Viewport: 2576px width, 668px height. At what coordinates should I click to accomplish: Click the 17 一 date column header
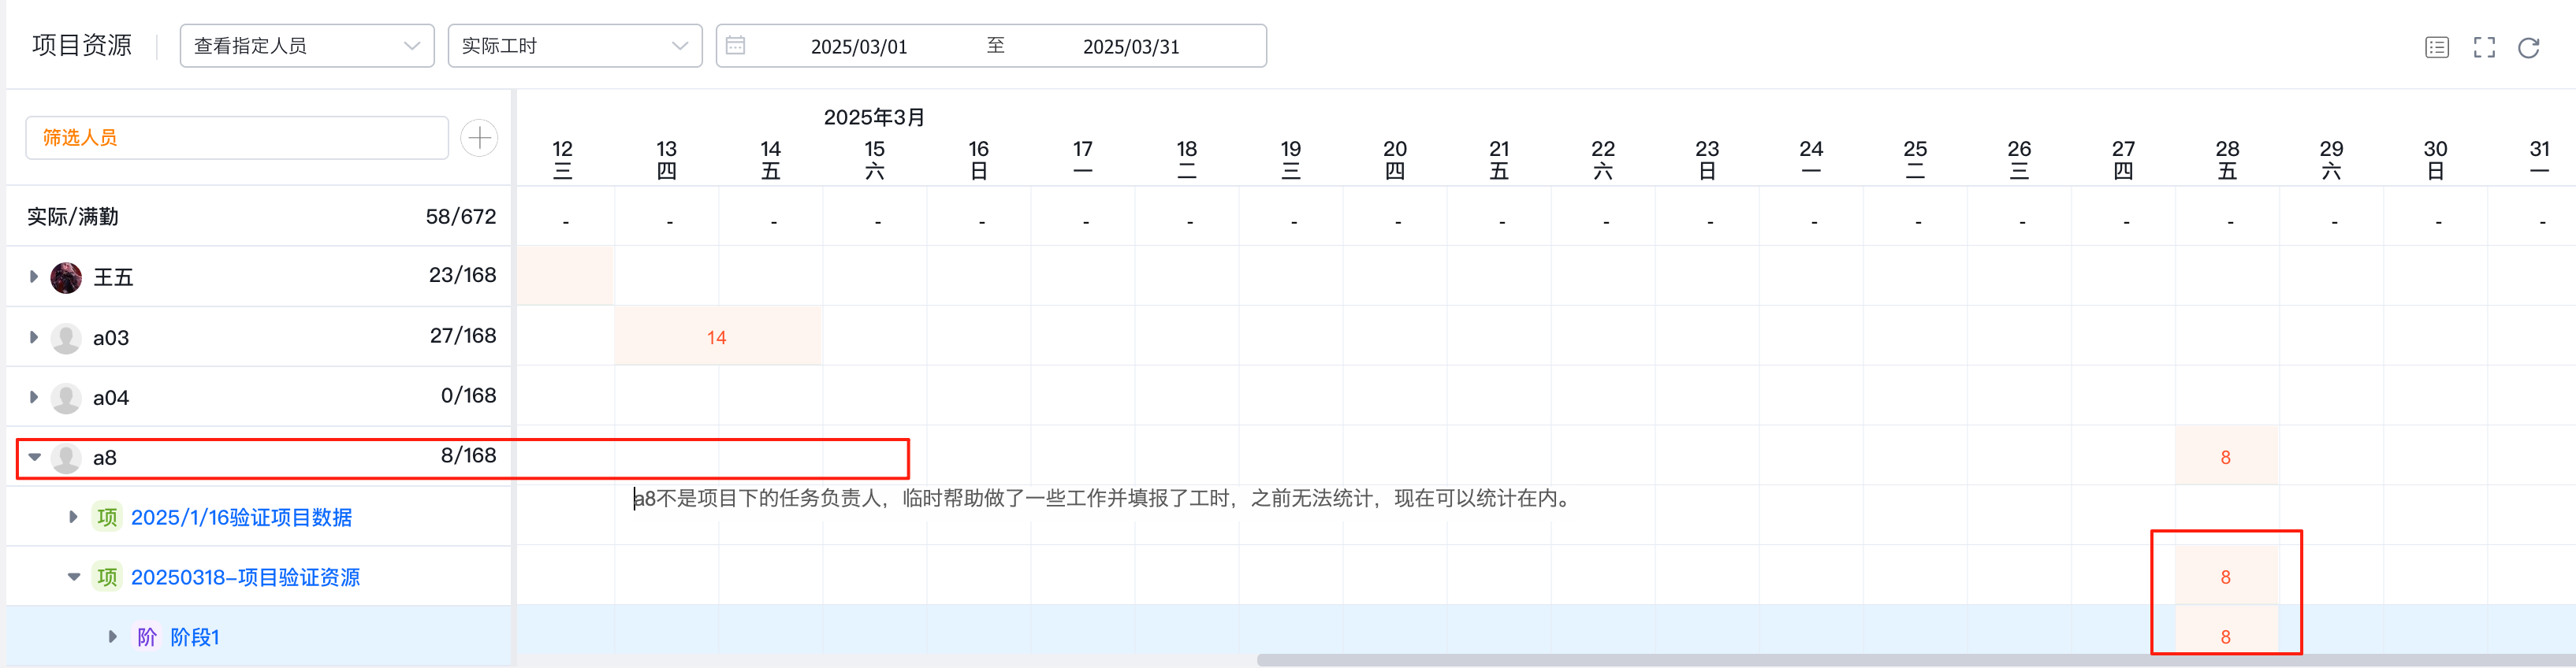point(1083,159)
